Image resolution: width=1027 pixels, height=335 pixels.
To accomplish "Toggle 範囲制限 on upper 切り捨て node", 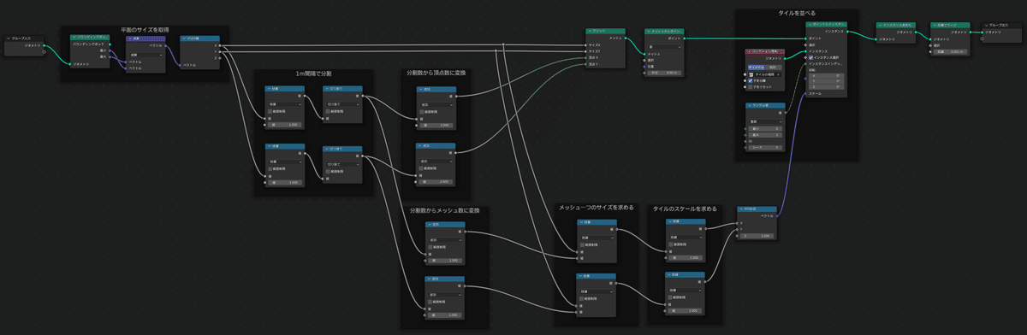I will [328, 111].
